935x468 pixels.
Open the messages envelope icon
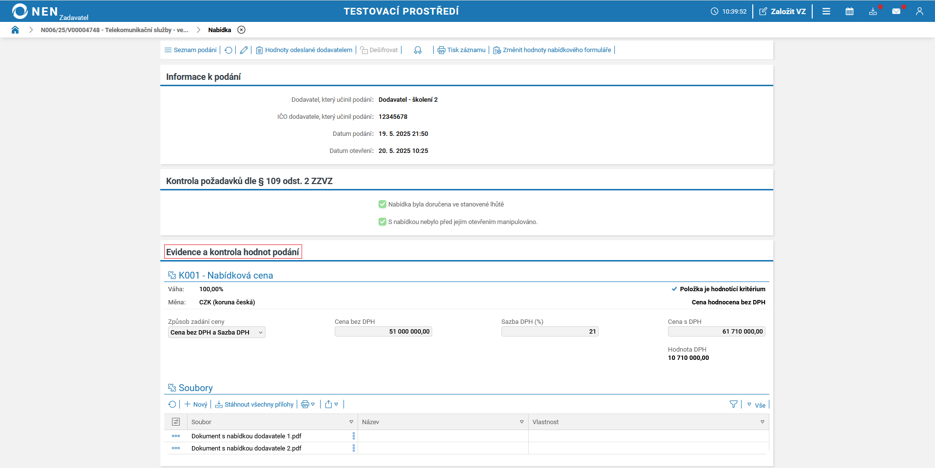point(896,11)
